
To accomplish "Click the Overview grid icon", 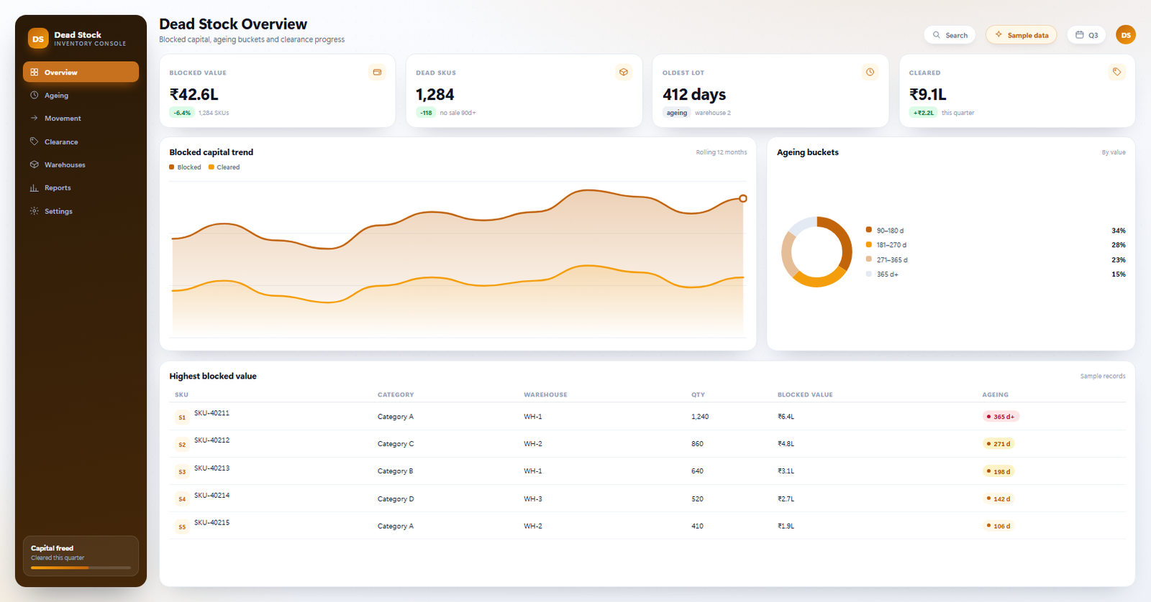I will point(34,72).
